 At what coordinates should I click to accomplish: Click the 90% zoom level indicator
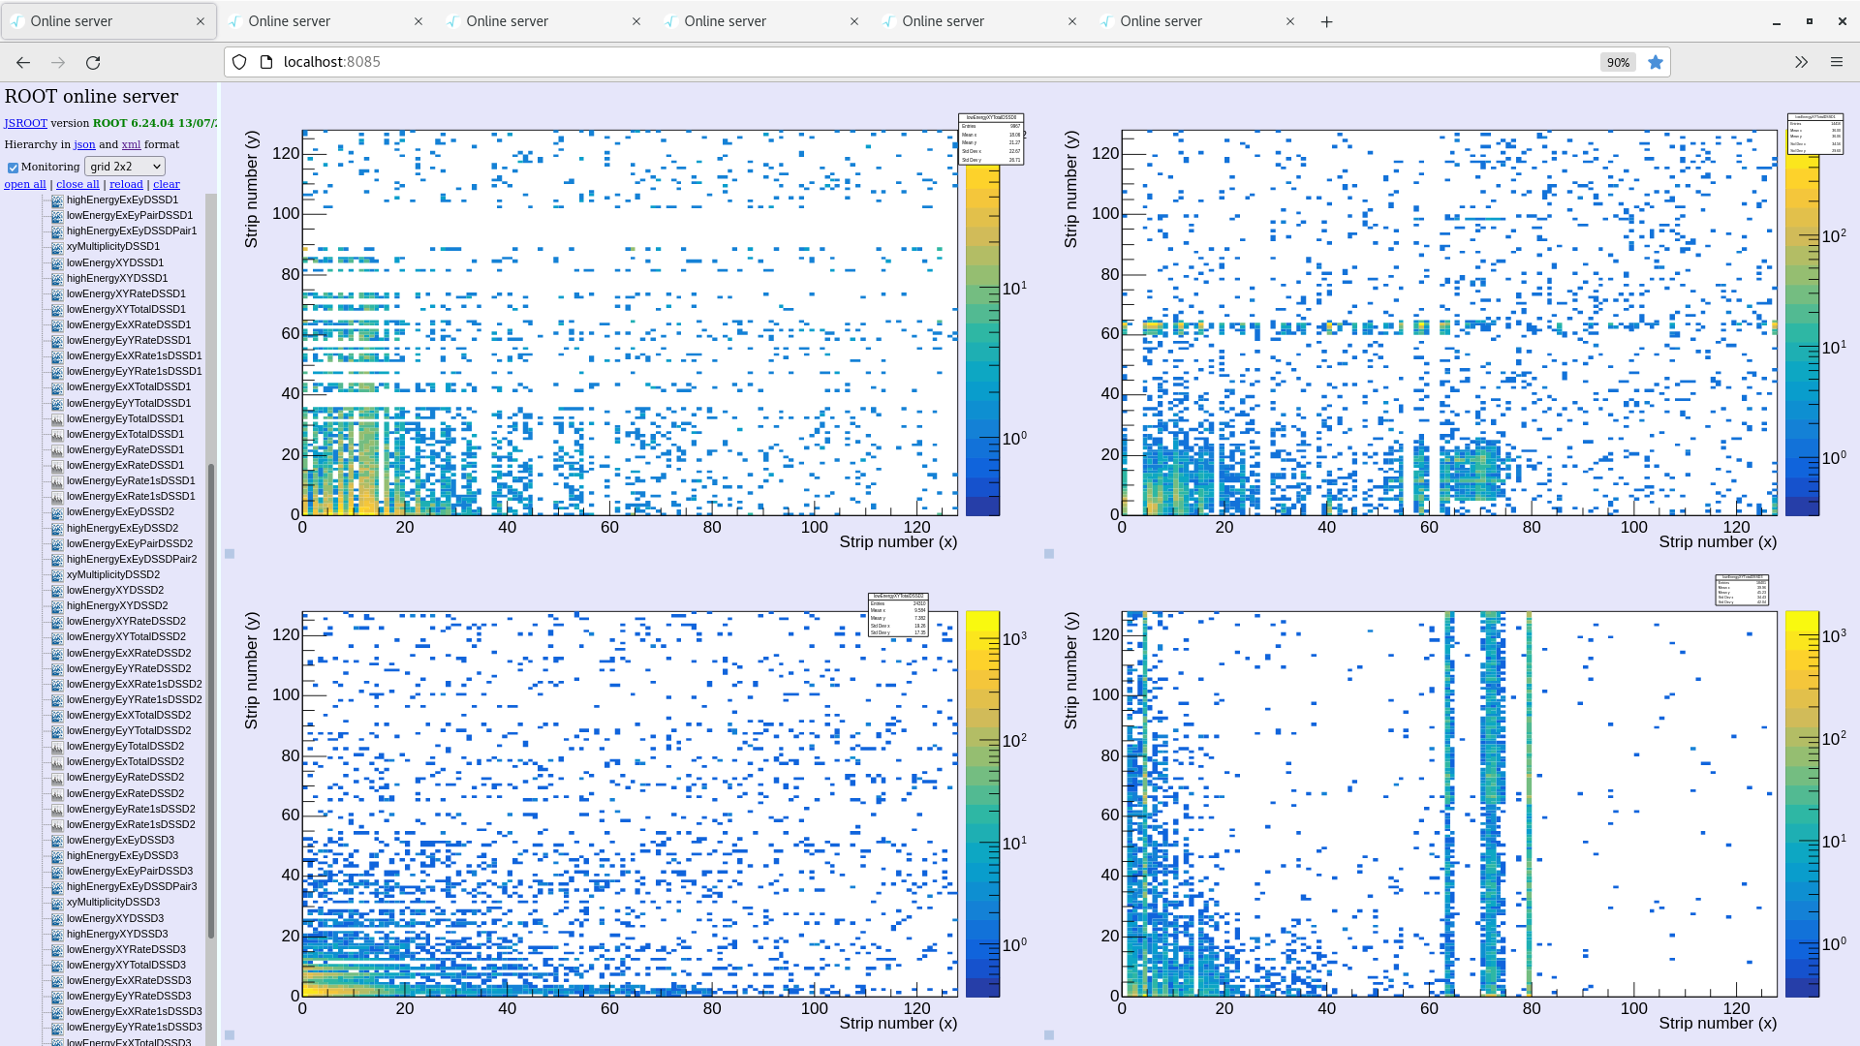pyautogui.click(x=1618, y=62)
